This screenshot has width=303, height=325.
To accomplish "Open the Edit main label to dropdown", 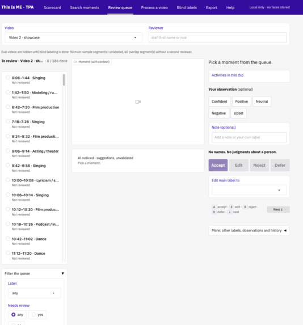I will [x=249, y=190].
